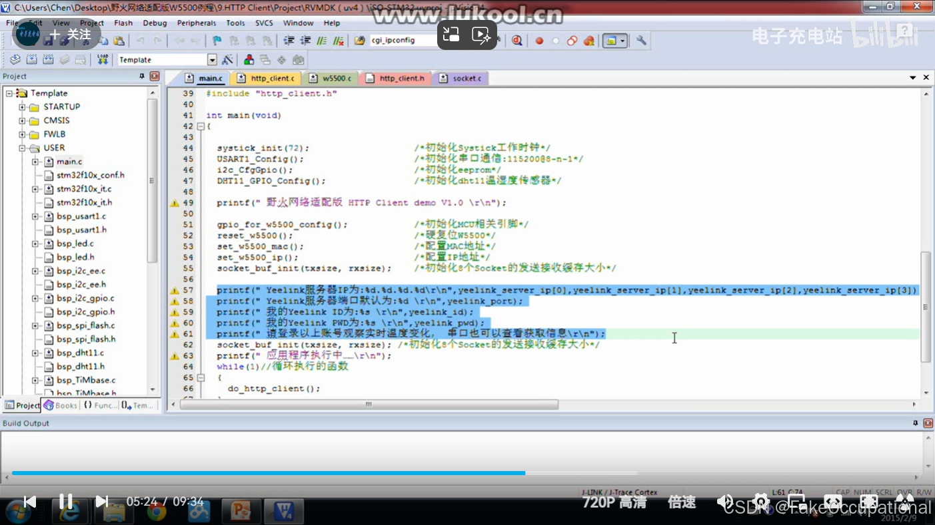This screenshot has width=935, height=525.
Task: Open Chrome from the taskbar
Action: (157, 512)
